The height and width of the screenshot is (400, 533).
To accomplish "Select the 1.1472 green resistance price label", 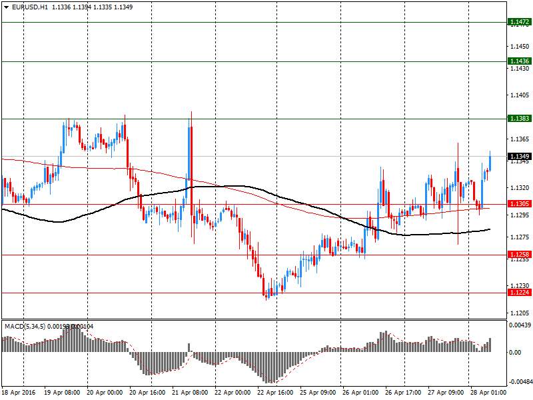I will (x=519, y=22).
